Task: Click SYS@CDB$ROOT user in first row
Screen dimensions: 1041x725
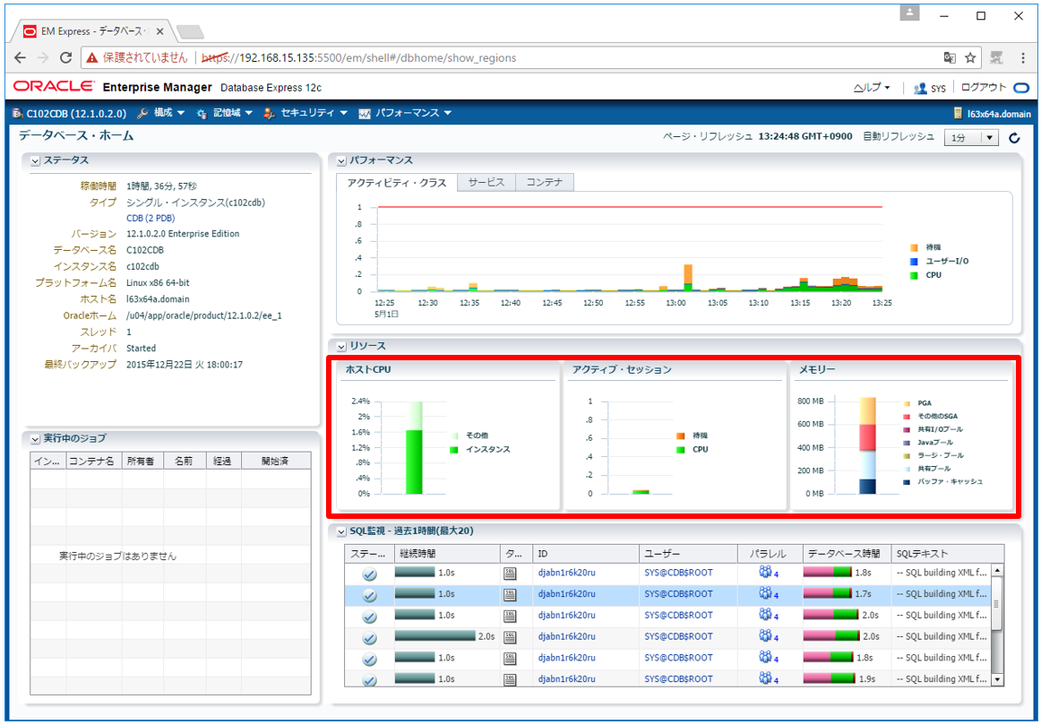Action: pyautogui.click(x=678, y=573)
